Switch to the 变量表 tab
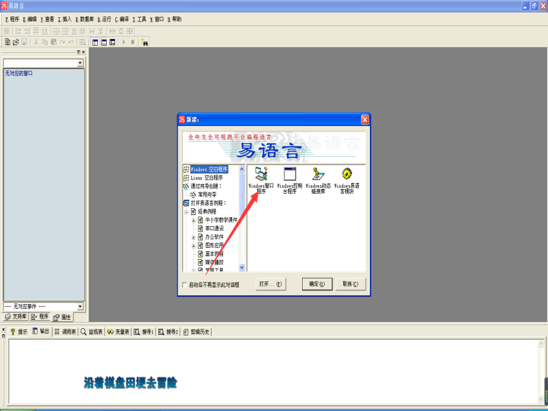This screenshot has width=548, height=411. coord(118,332)
